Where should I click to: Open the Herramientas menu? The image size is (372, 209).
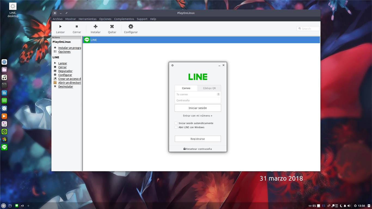[x=87, y=19]
